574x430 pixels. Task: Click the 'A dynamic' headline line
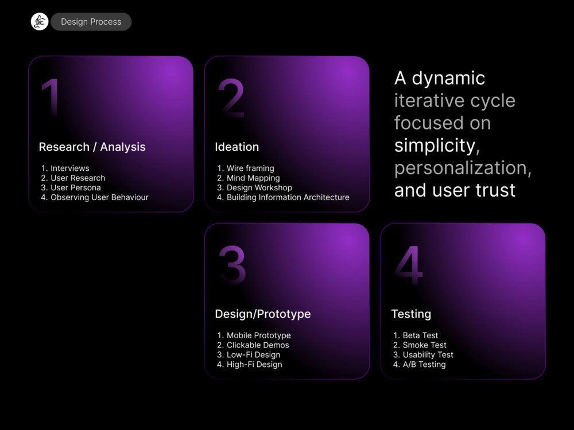pos(440,78)
